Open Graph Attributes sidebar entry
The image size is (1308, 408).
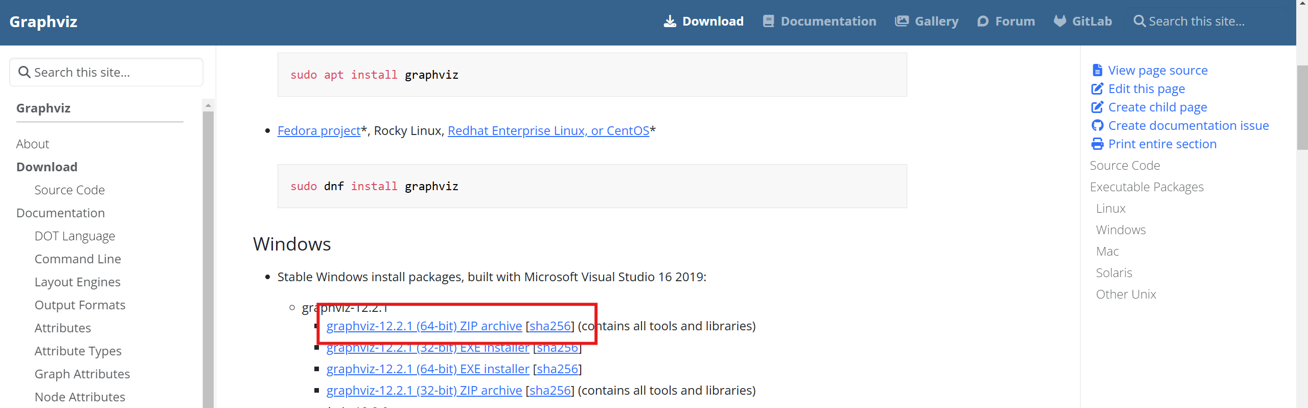(82, 374)
